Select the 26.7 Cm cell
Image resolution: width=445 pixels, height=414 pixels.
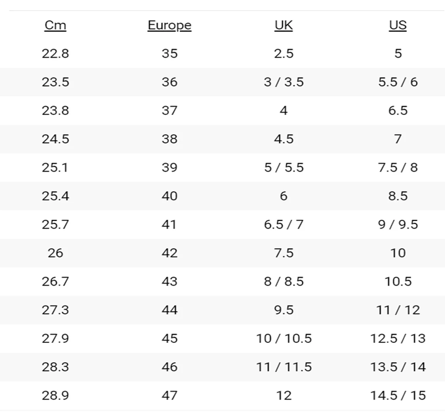[55, 281]
